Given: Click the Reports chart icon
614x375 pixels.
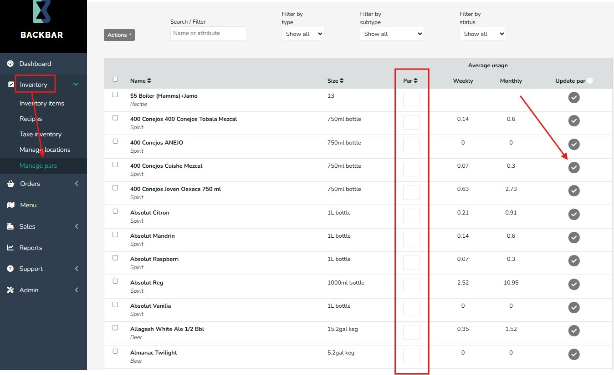Looking at the screenshot, I should [x=10, y=248].
